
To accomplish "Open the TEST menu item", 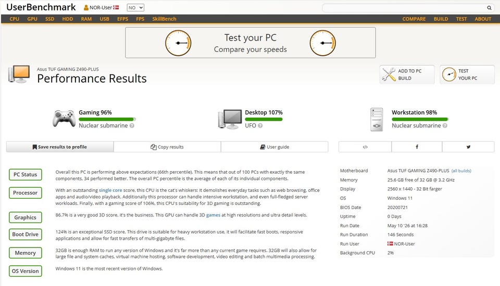I will [461, 19].
